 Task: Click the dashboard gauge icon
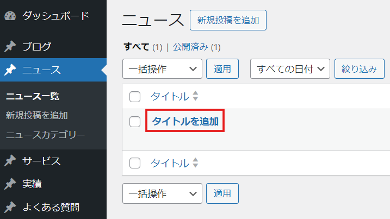tap(10, 16)
